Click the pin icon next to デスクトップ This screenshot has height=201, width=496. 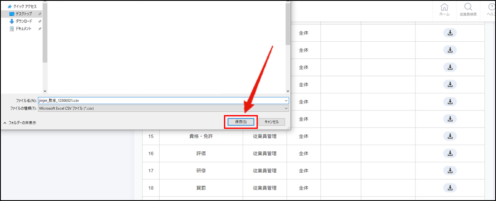tap(40, 14)
